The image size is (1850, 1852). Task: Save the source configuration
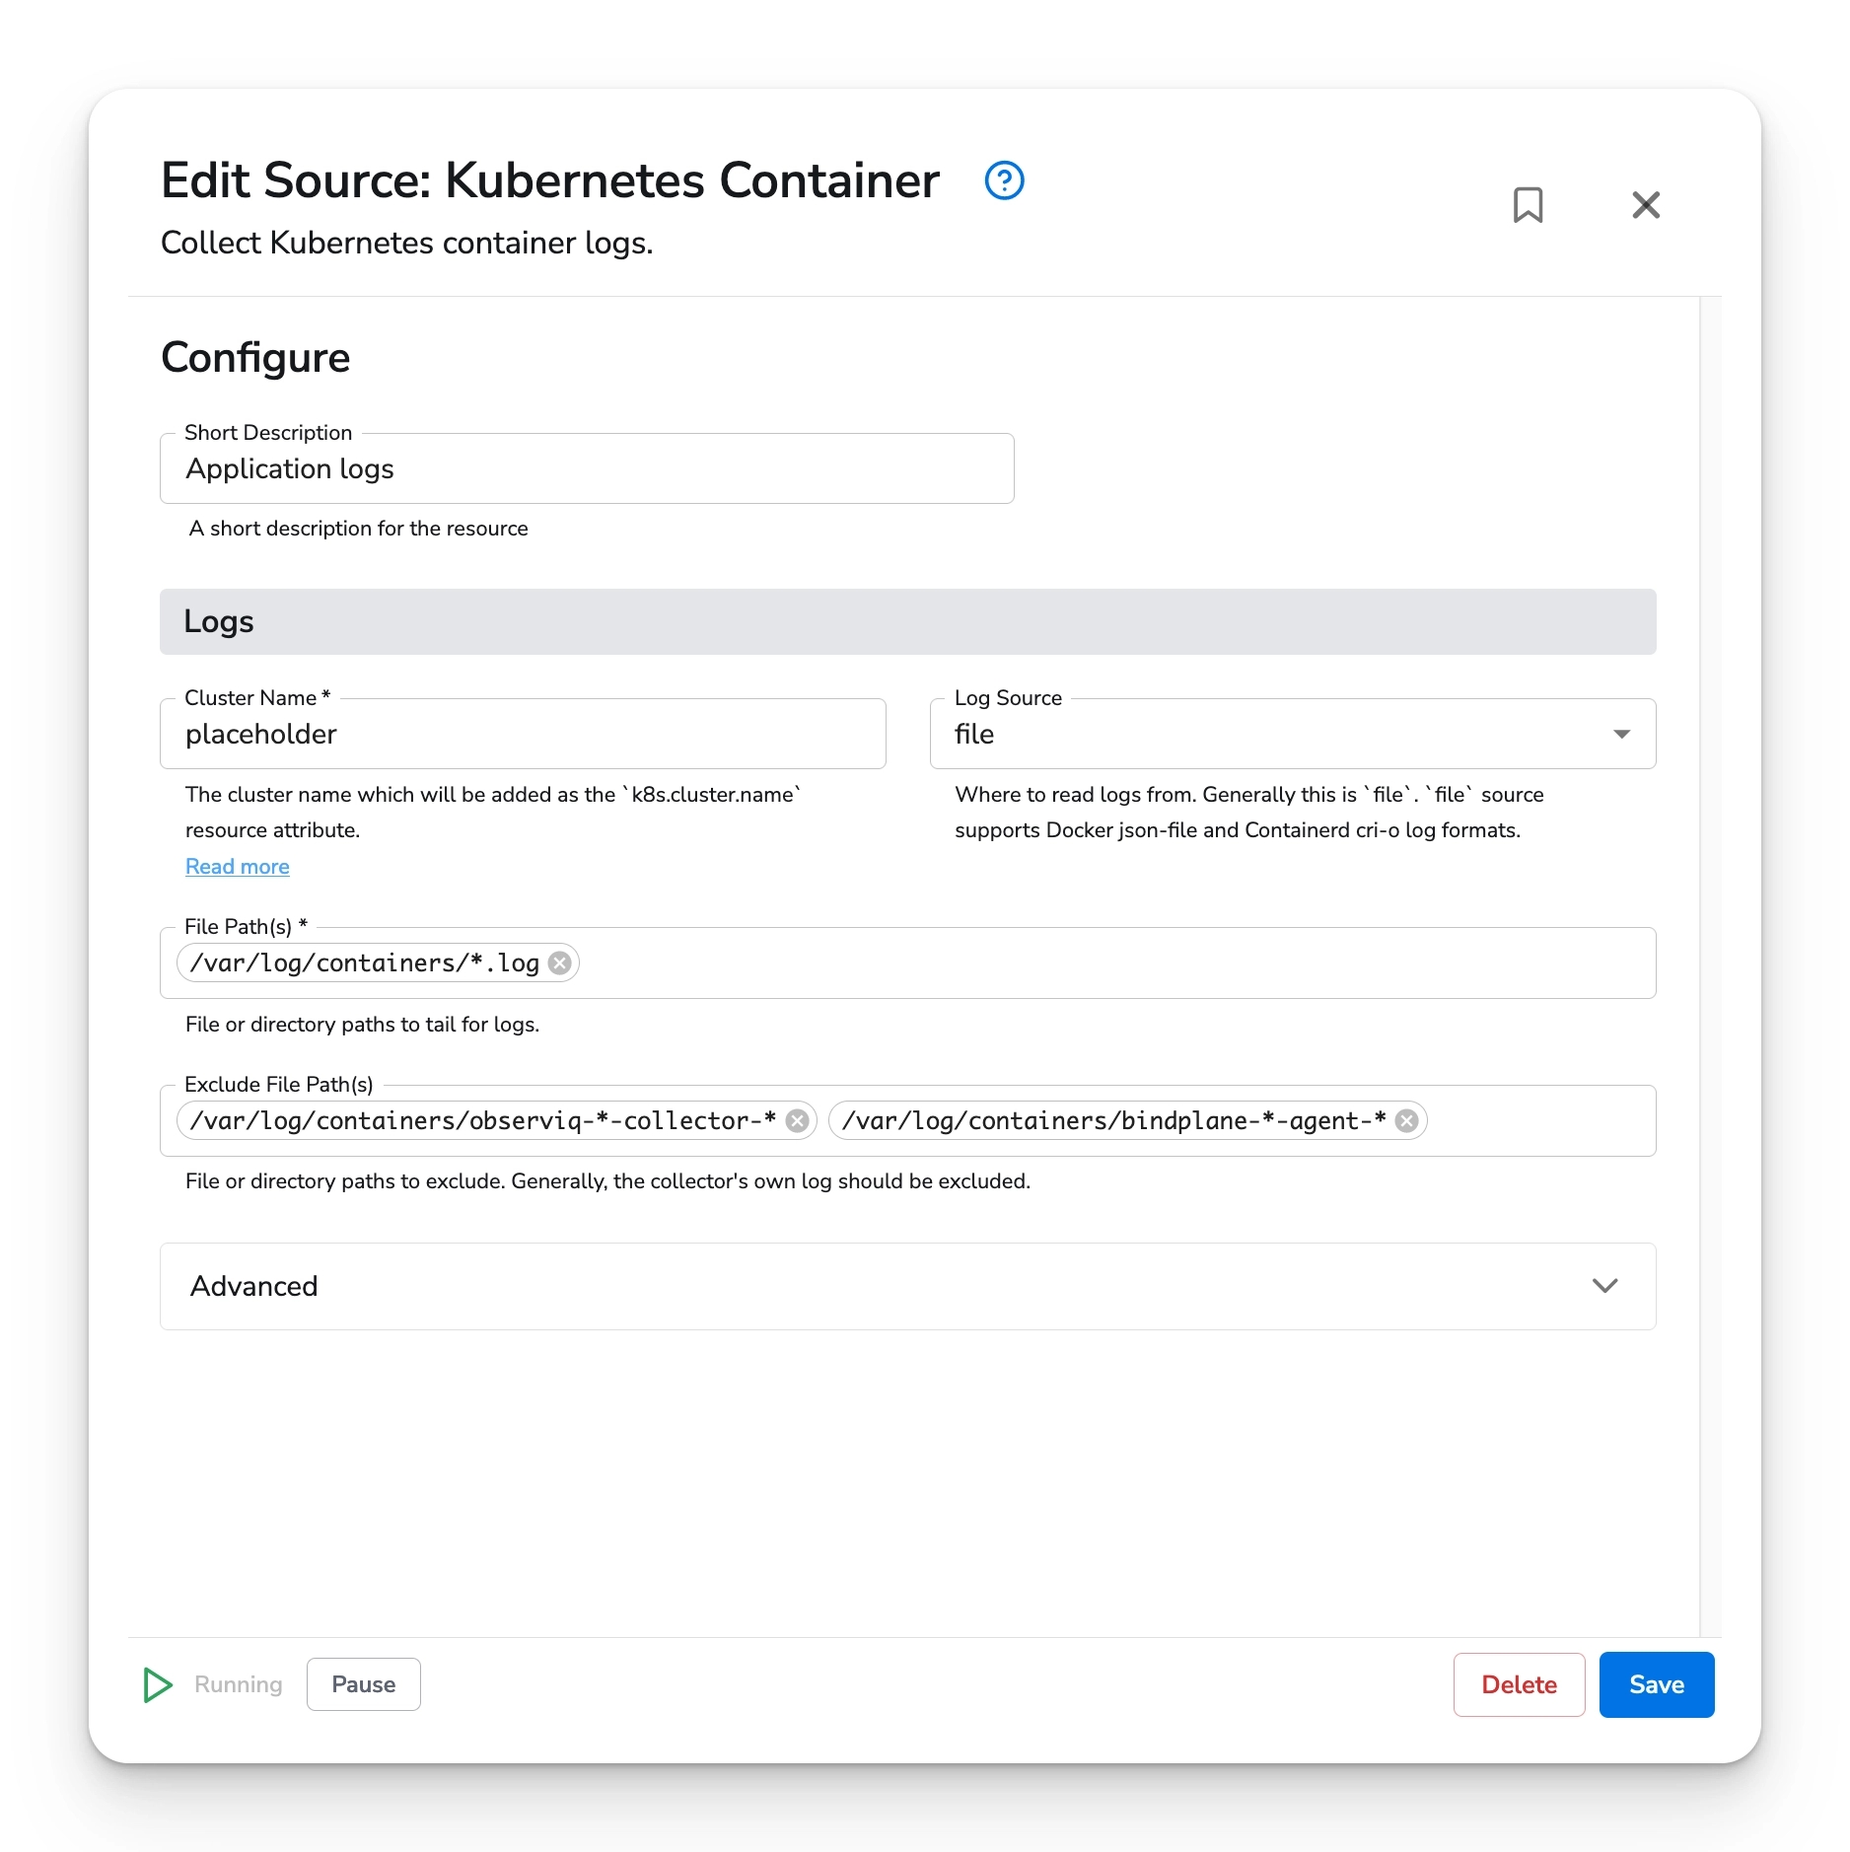(x=1656, y=1685)
